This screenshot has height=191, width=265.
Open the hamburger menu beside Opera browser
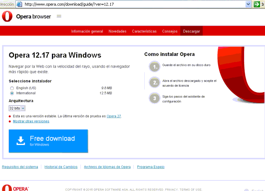pyautogui.click(x=59, y=16)
